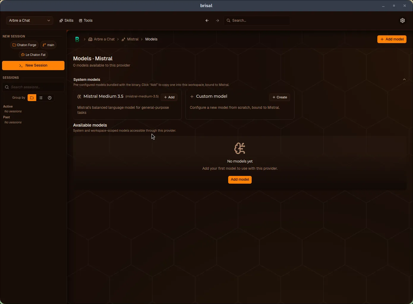Click the Mistral breadcrumb link
Image resolution: width=413 pixels, height=304 pixels.
coord(130,39)
